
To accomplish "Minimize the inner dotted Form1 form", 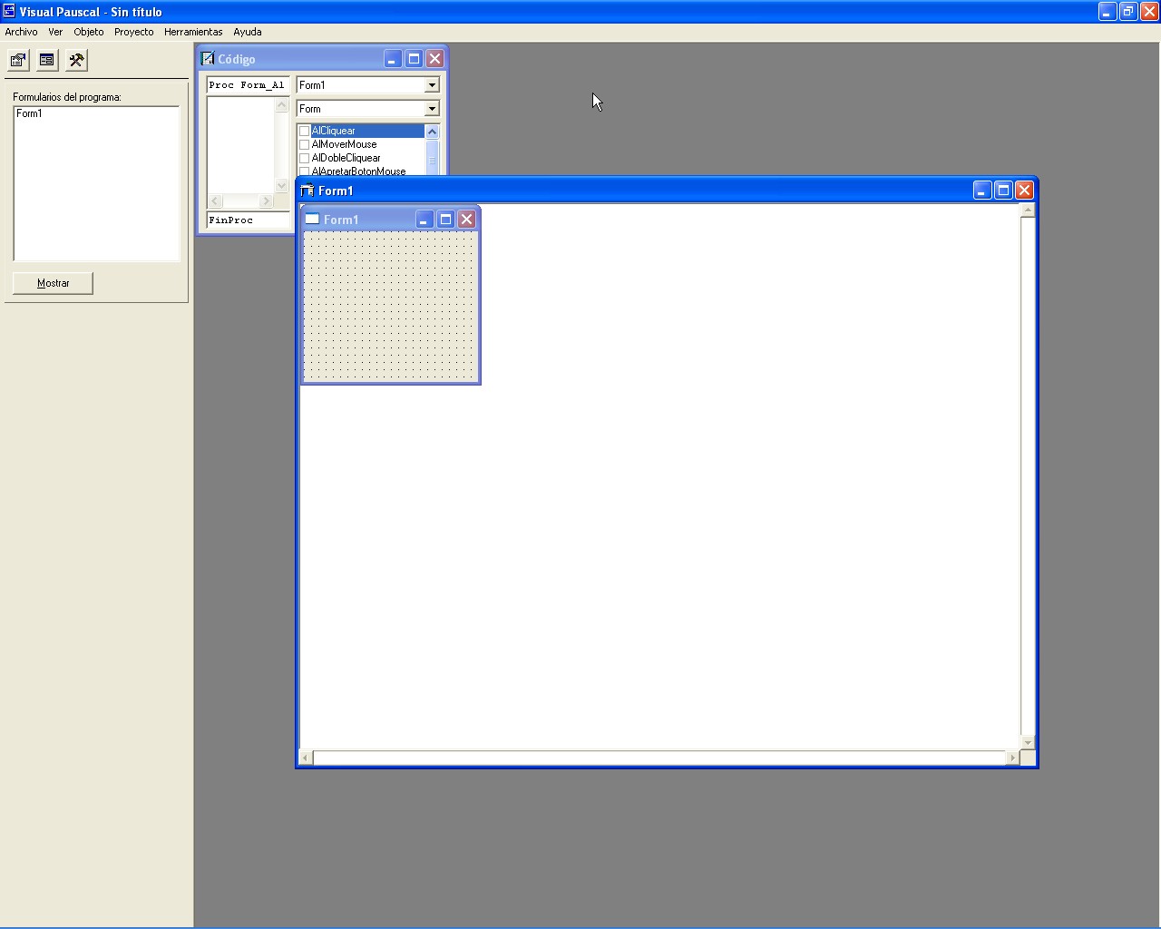I will tap(424, 220).
